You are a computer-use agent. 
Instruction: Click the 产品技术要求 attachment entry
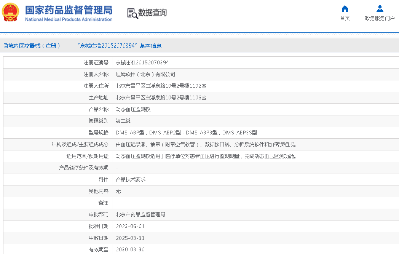click(131, 179)
